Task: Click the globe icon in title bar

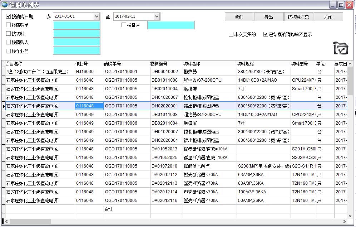Action: pyautogui.click(x=4, y=5)
